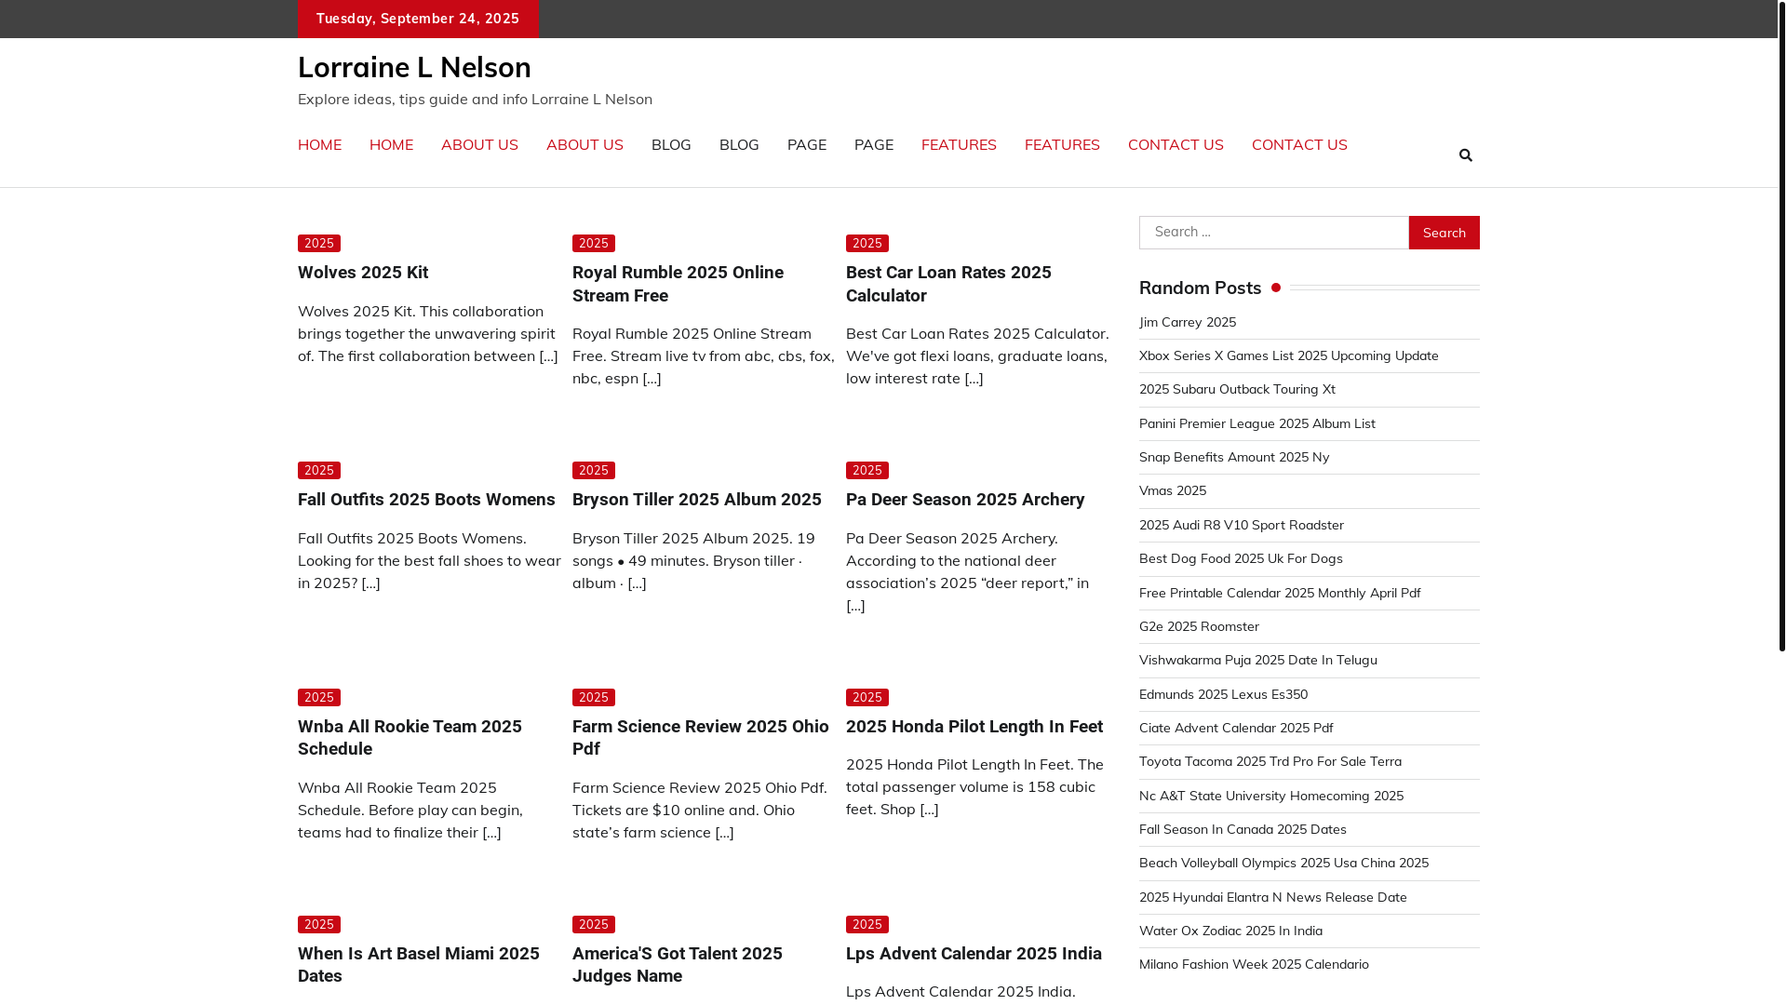Open Vishwakarma Puja 2025 Date In Telugu

click(1257, 661)
